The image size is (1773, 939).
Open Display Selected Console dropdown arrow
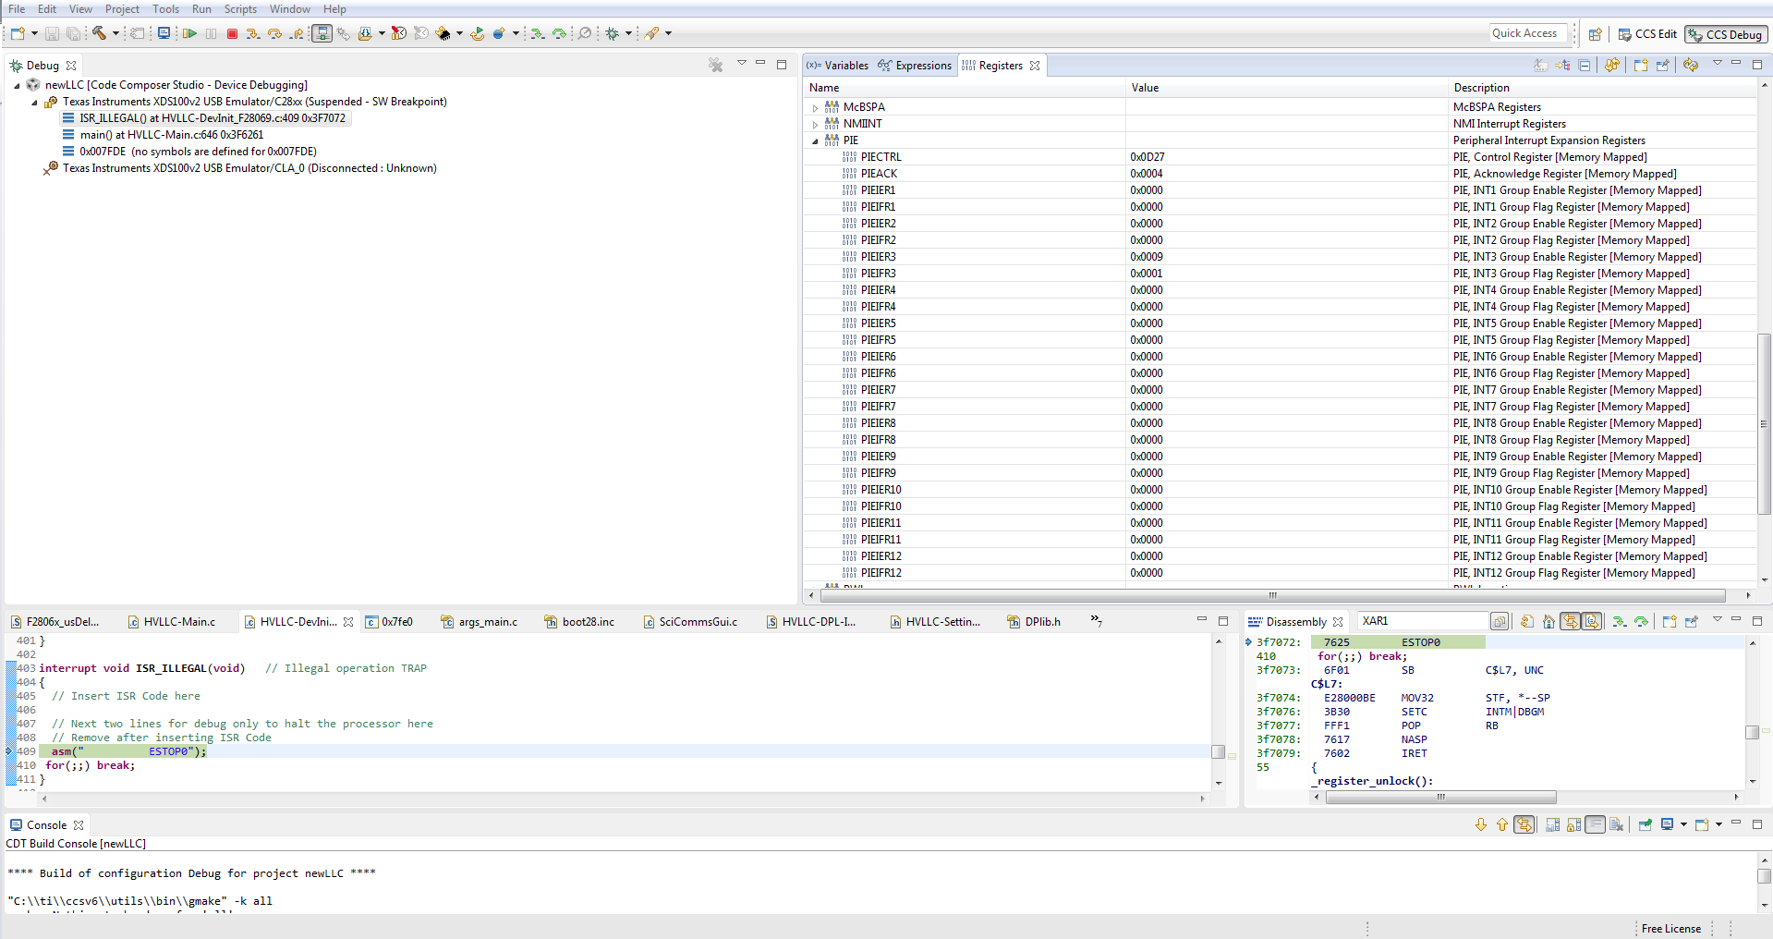(1683, 824)
